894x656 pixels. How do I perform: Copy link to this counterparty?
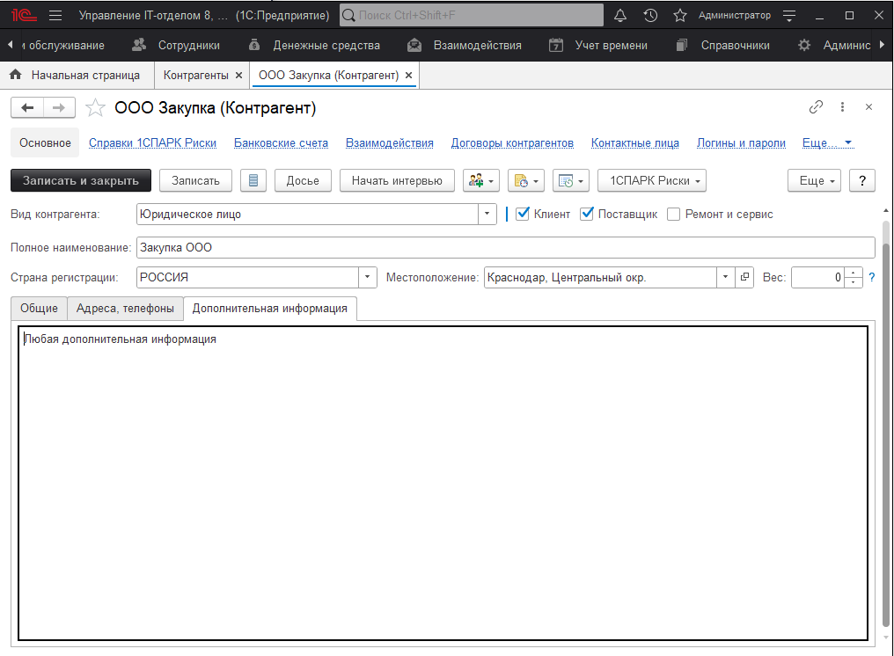pos(816,107)
